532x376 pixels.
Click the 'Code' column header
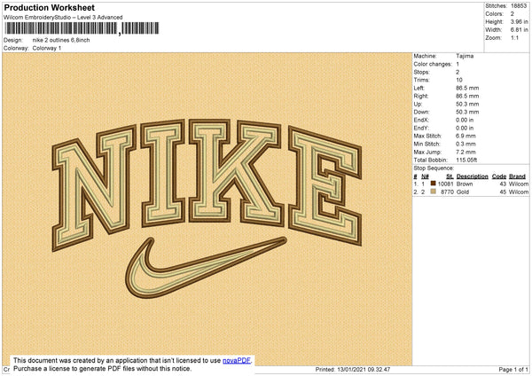tap(498, 176)
